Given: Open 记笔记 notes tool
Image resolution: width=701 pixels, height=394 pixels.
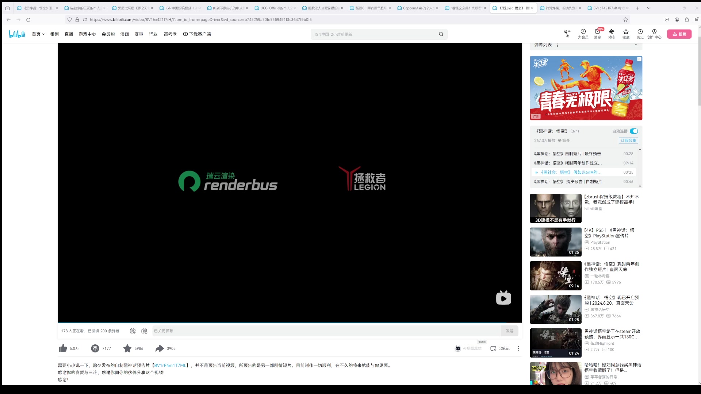Looking at the screenshot, I should pyautogui.click(x=500, y=348).
